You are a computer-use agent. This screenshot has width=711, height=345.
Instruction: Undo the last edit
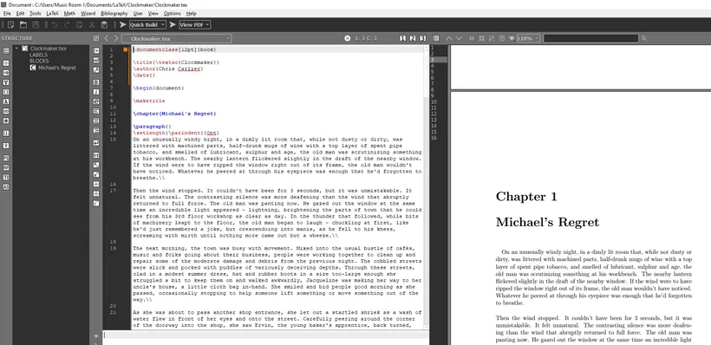(x=55, y=24)
